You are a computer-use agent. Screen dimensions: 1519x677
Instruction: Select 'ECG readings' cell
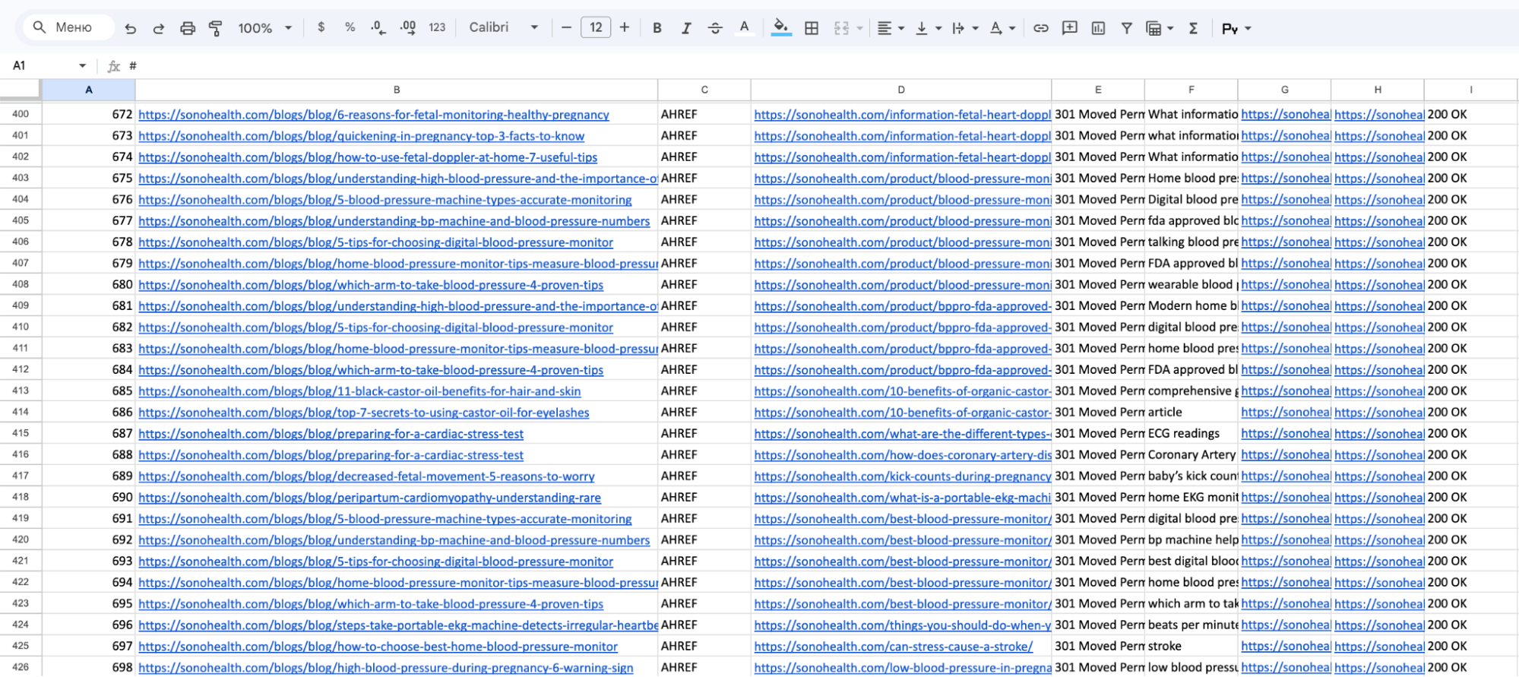click(x=1191, y=433)
